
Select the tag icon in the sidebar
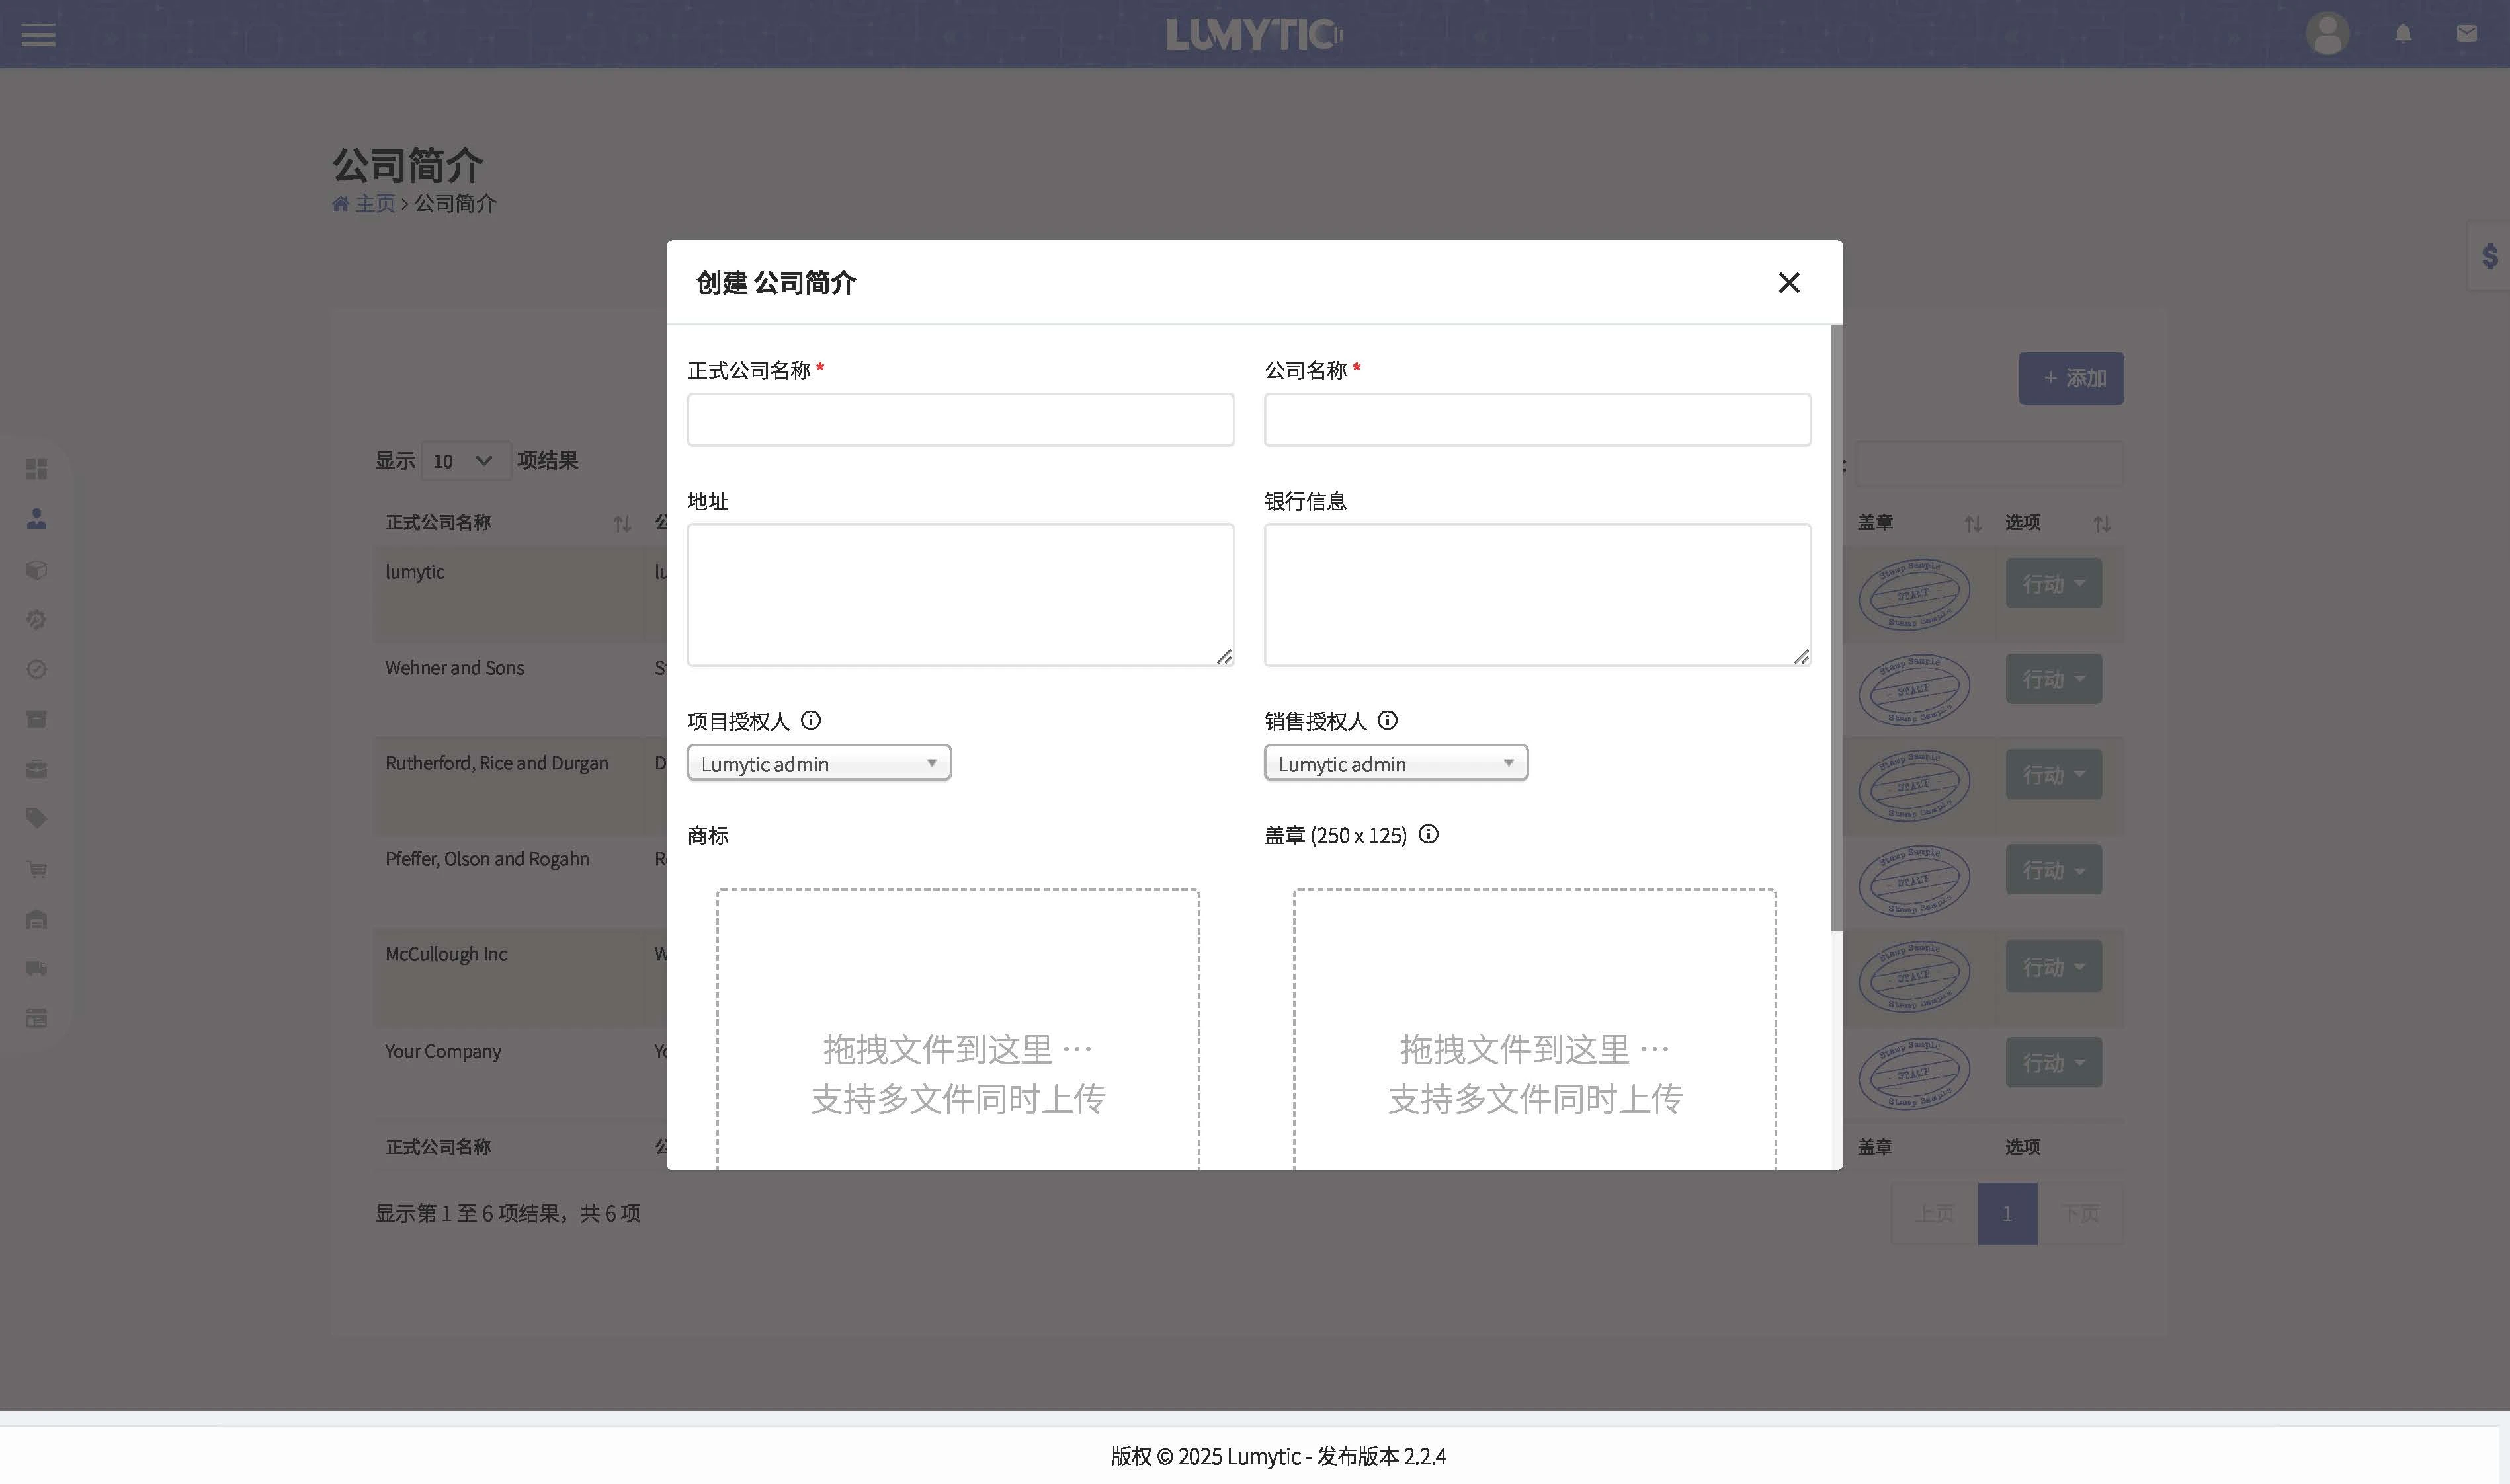[x=37, y=817]
